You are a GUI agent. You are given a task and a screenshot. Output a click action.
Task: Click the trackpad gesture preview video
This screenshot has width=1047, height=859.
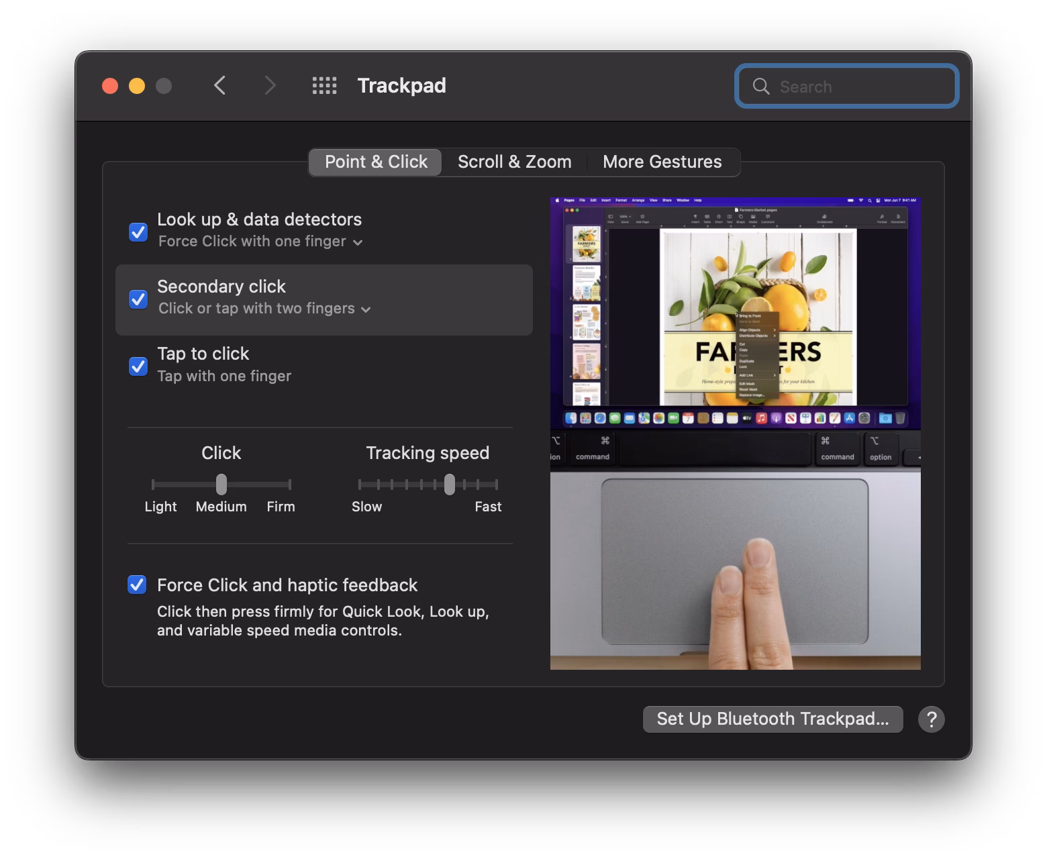click(x=735, y=434)
